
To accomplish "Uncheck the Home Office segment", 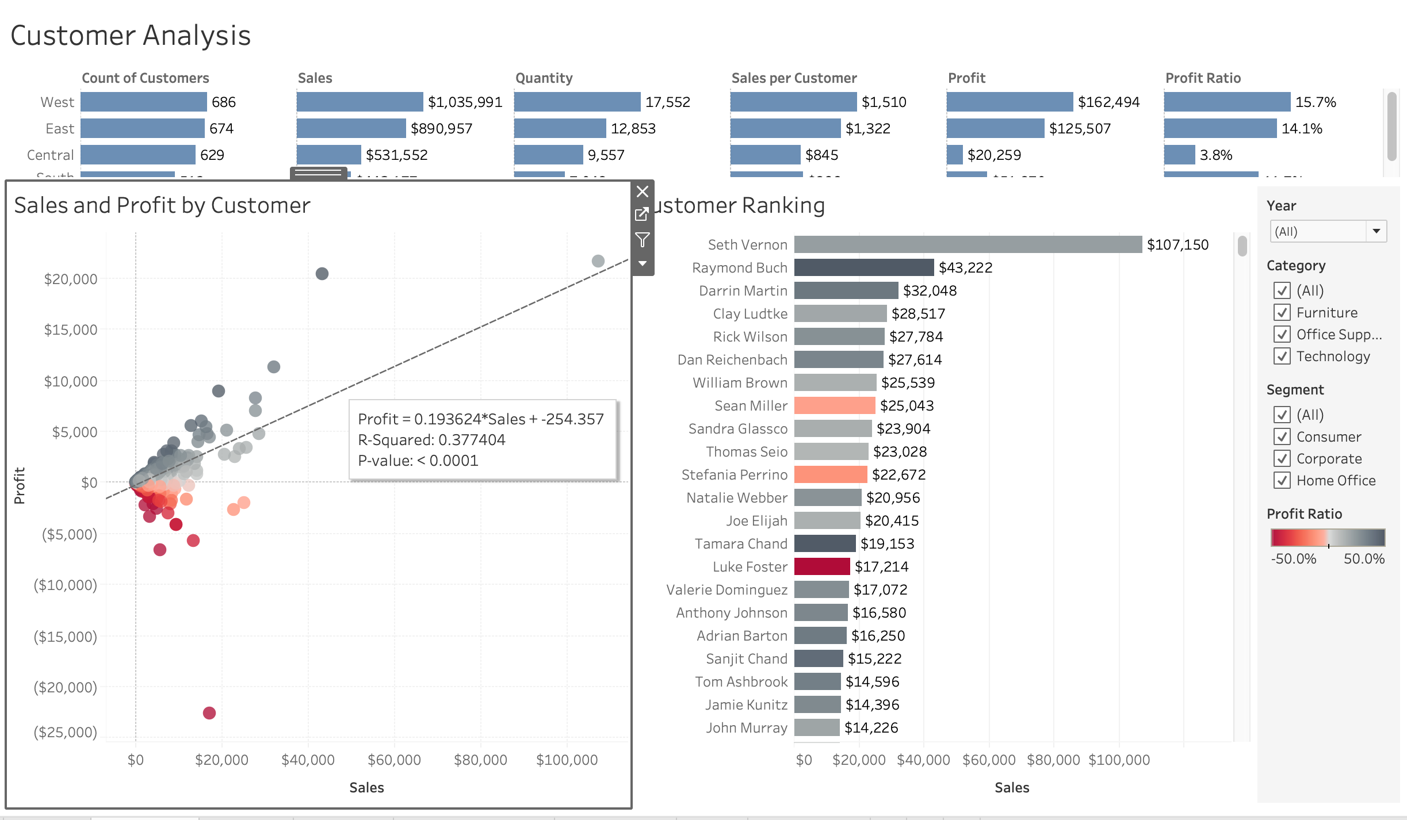I will 1282,480.
